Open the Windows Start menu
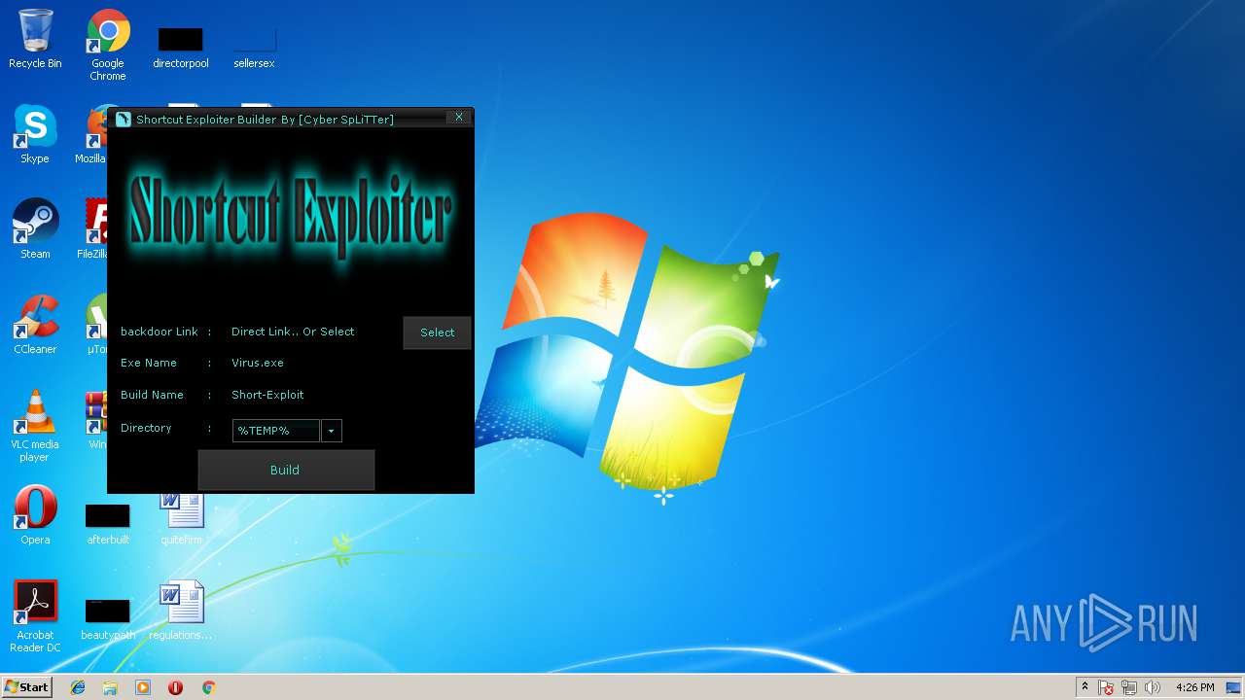The width and height of the screenshot is (1245, 700). pos(27,686)
